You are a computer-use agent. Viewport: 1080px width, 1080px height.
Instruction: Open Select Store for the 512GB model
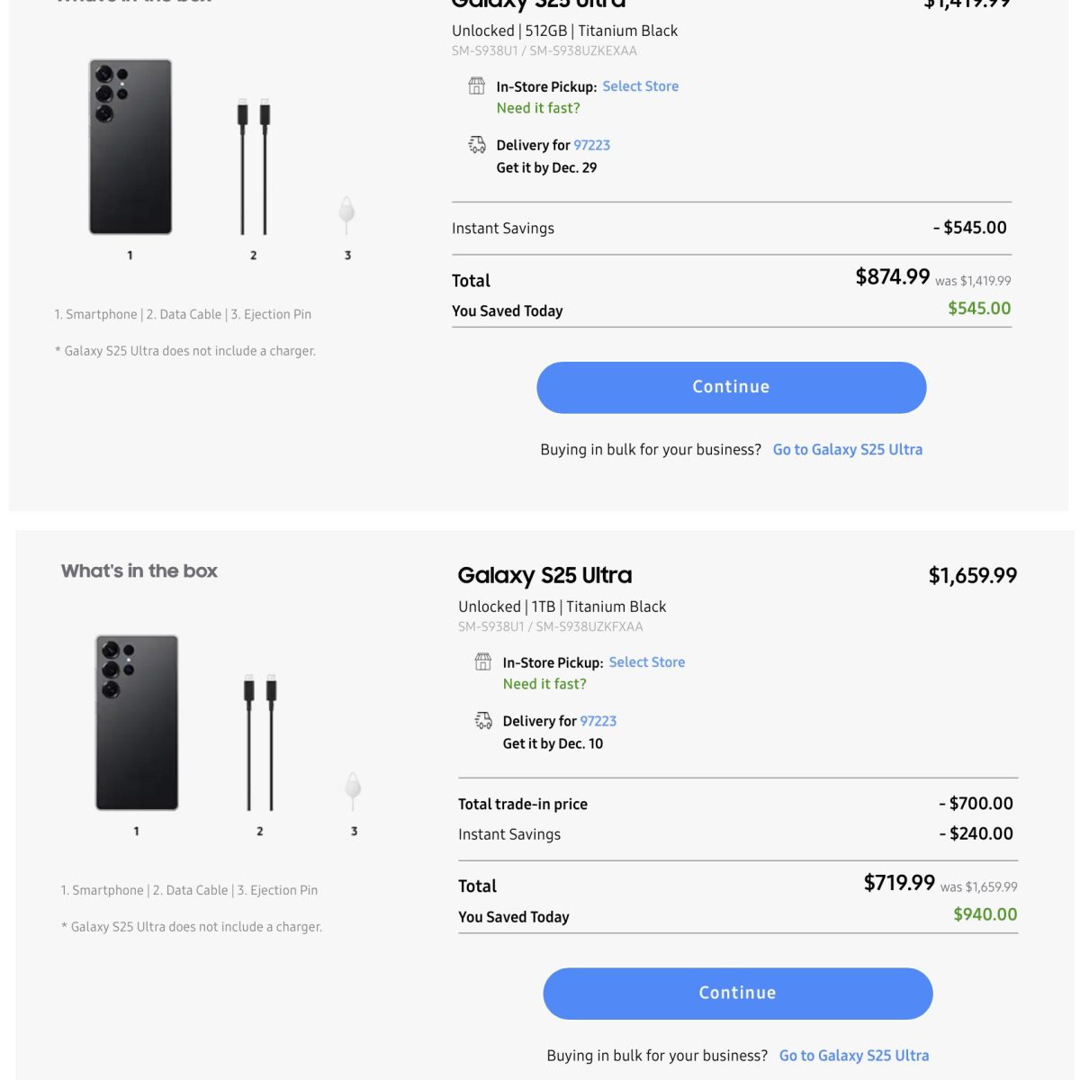click(x=640, y=86)
